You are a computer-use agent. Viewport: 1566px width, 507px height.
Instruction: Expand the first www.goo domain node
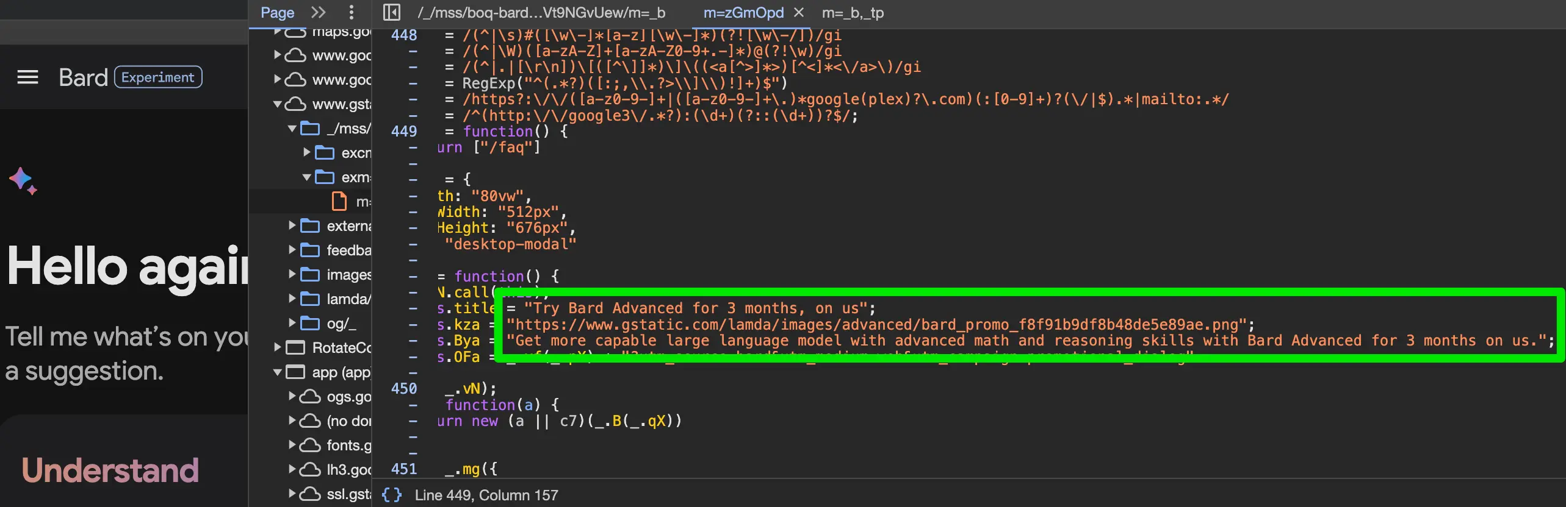click(x=278, y=55)
